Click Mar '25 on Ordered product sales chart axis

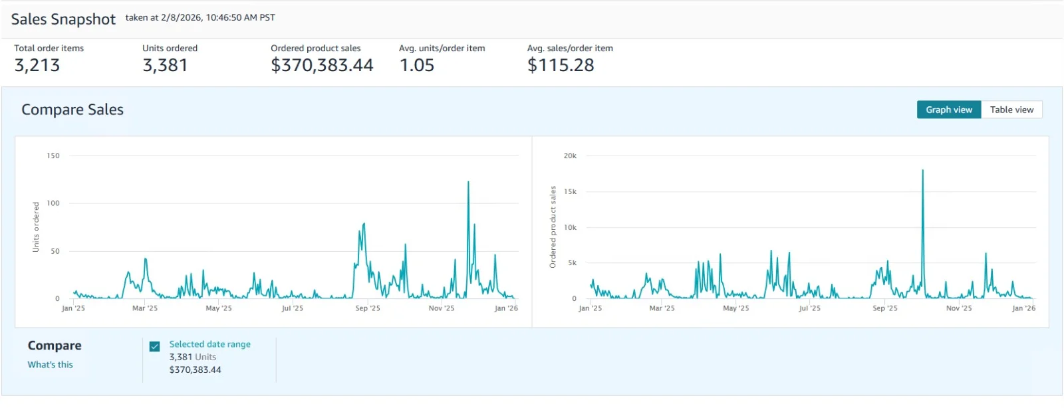pos(662,308)
